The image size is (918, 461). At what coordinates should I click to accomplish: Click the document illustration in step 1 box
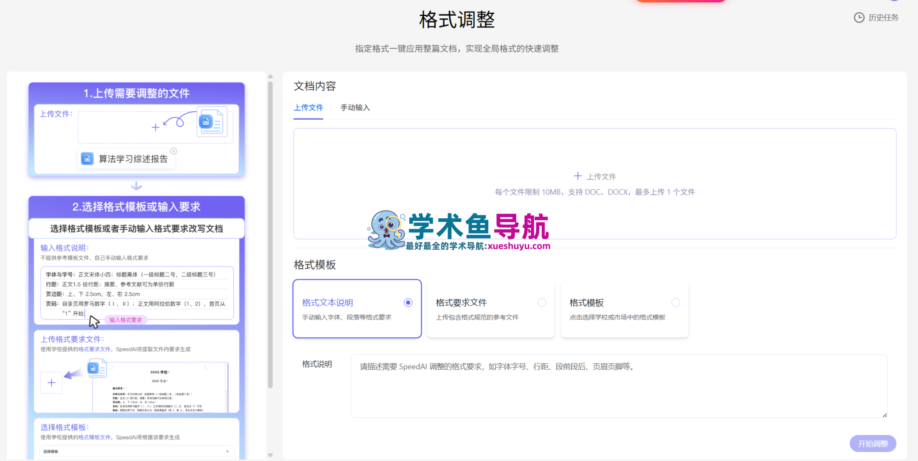click(x=211, y=122)
